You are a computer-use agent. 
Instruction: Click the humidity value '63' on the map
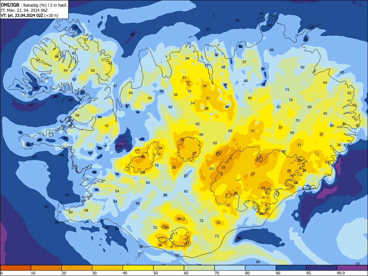tap(212, 169)
